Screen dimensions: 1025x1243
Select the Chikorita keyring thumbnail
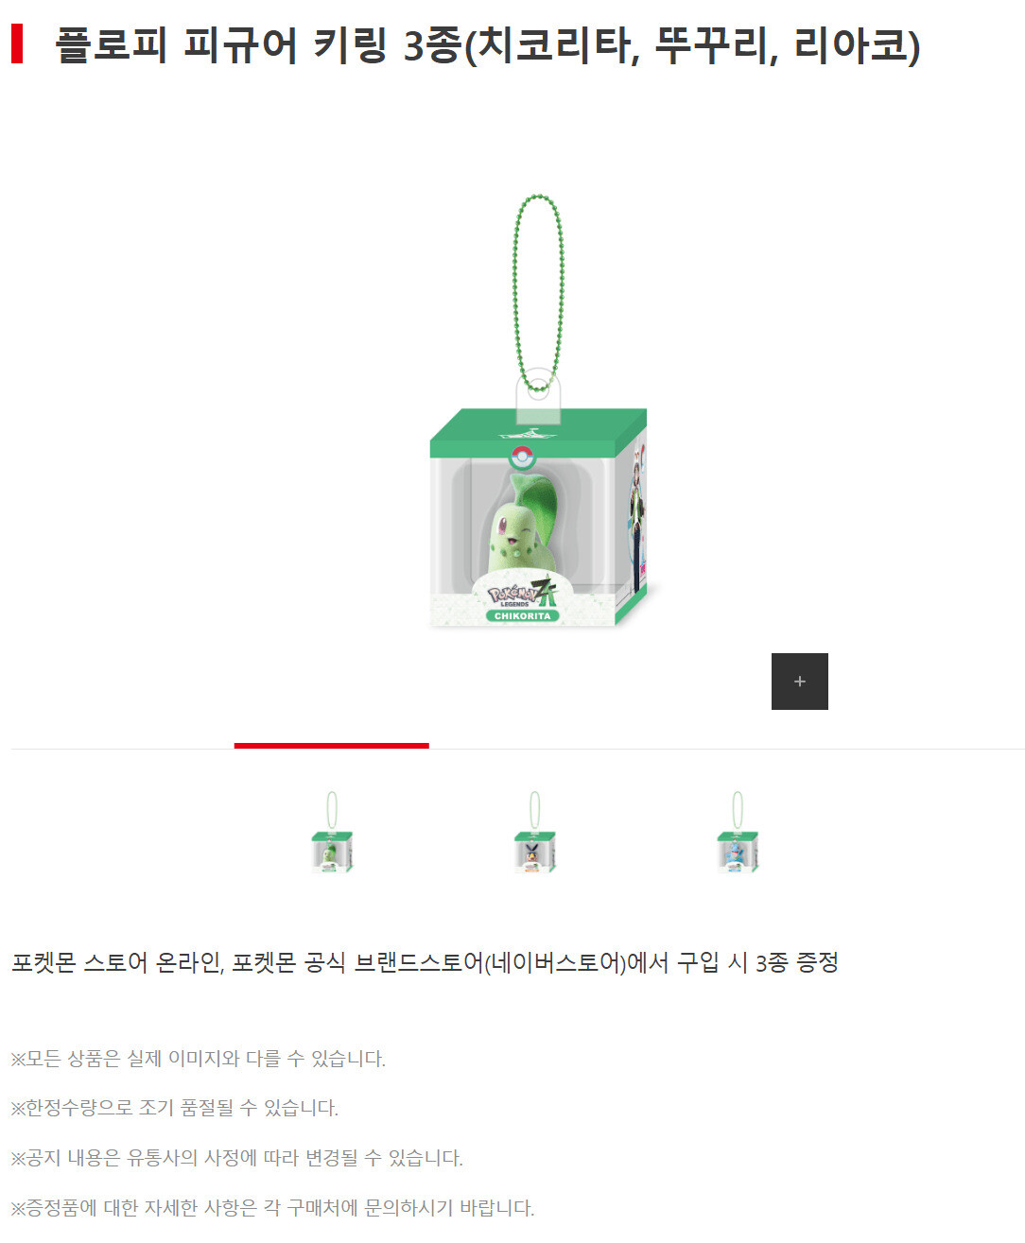click(x=332, y=832)
